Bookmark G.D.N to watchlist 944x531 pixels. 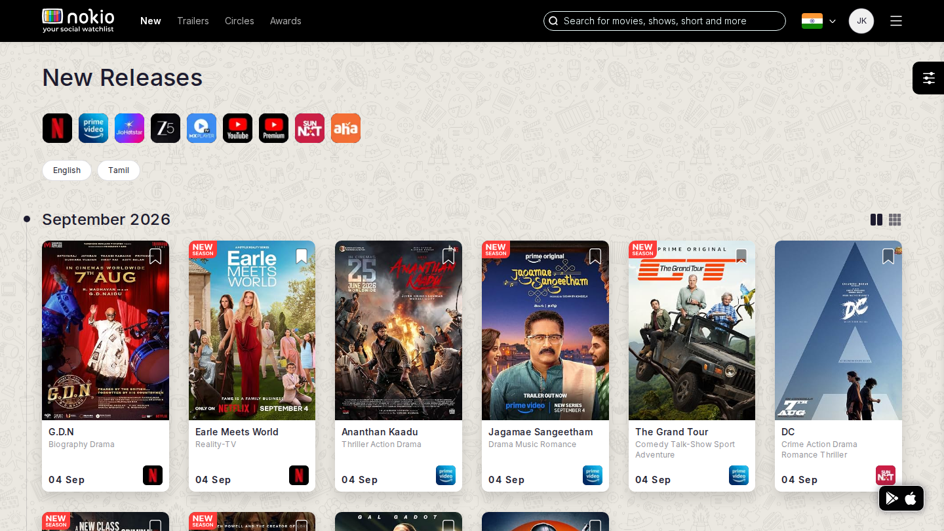click(155, 256)
